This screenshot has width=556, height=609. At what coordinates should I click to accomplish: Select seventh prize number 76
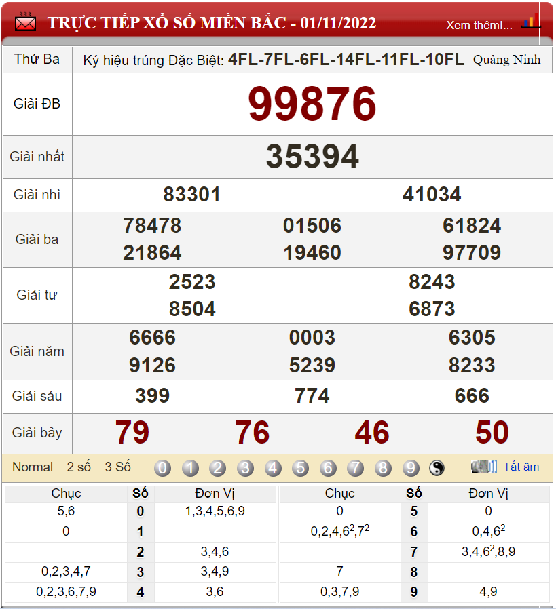tap(253, 432)
